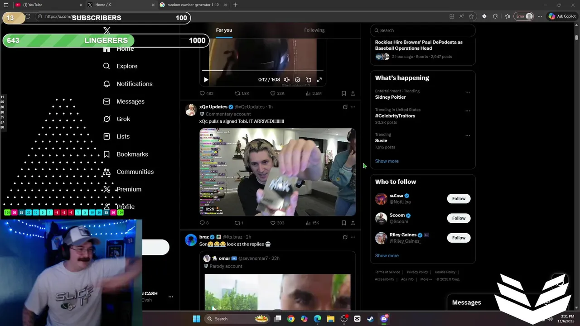The height and width of the screenshot is (326, 580).
Task: Open the browser Extensions puzzle icon
Action: pyautogui.click(x=495, y=16)
